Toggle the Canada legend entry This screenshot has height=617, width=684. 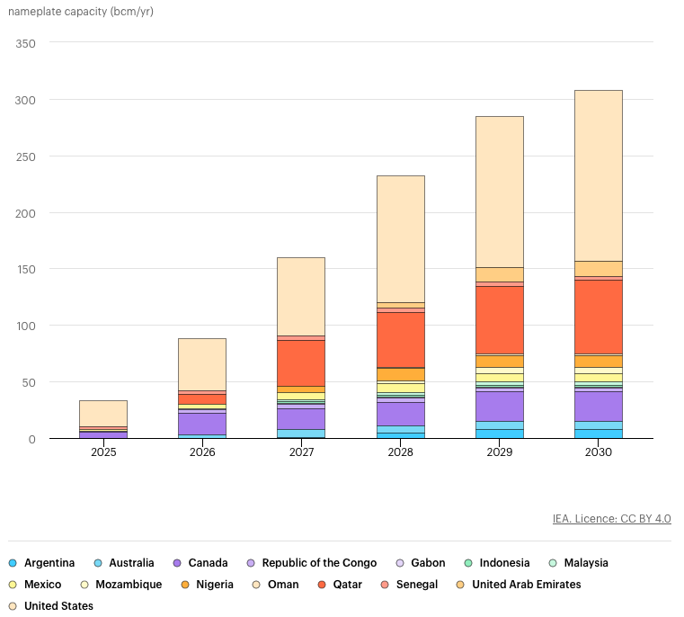200,563
